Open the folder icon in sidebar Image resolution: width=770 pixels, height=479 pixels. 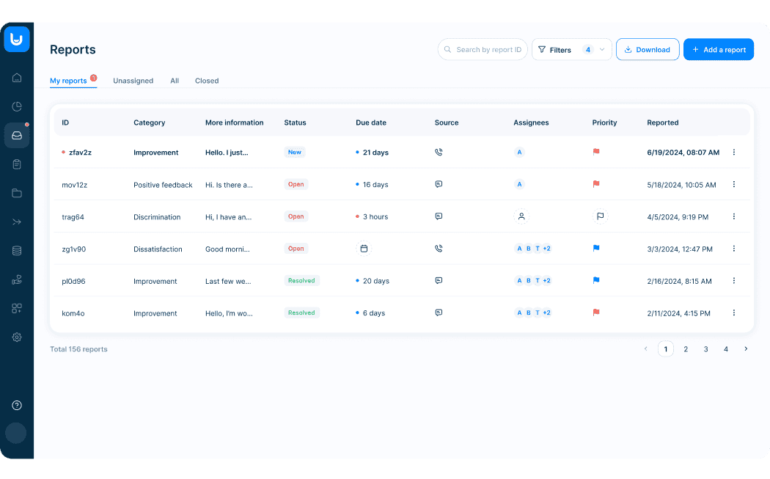point(17,193)
